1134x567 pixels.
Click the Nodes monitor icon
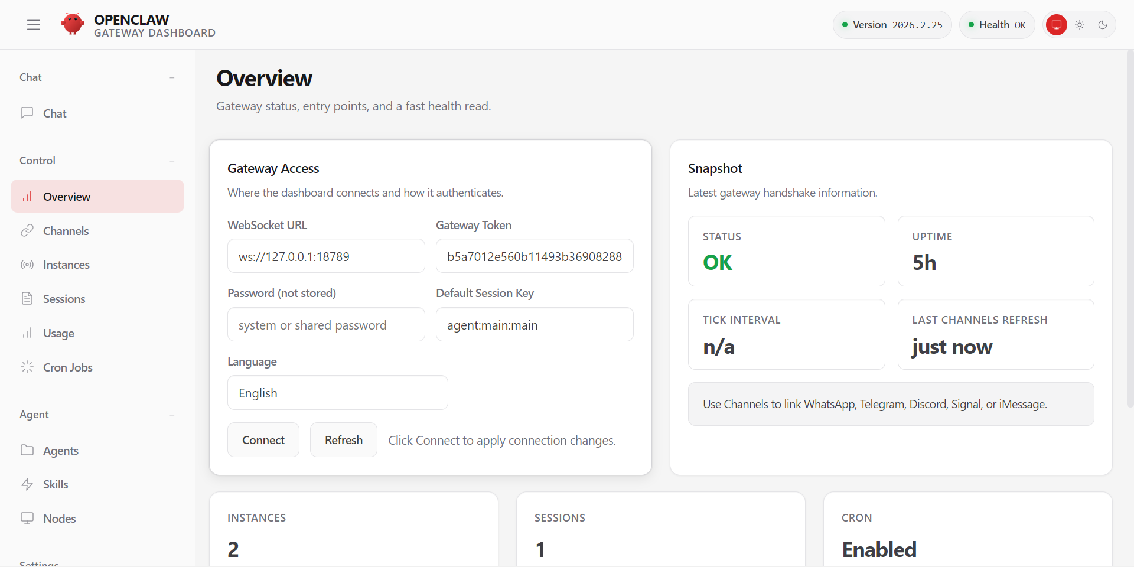pos(27,518)
